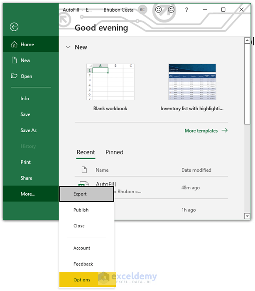This screenshot has height=291, width=255.
Task: Collapse the New section chevron
Action: 68,47
